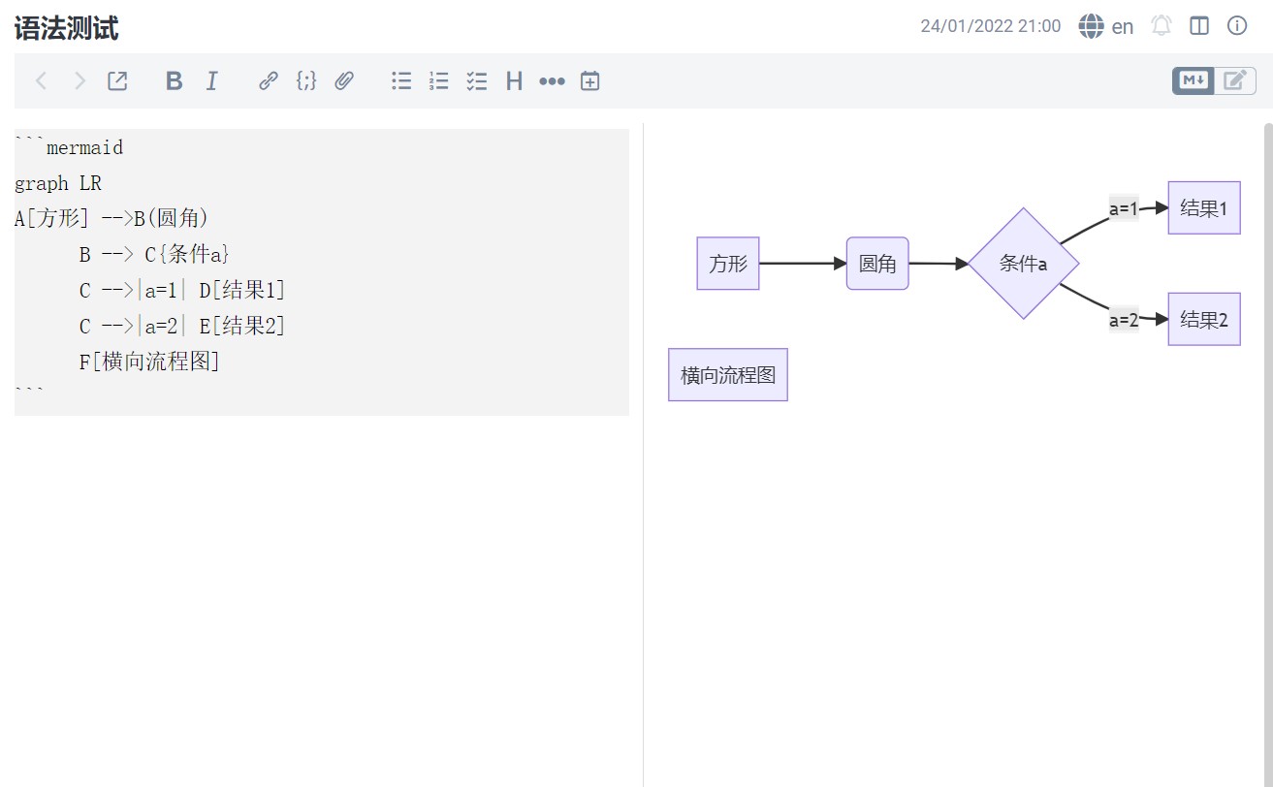Viewport: 1273px width, 787px height.
Task: Click the preview pane vertical scrollbar
Action: click(x=1268, y=455)
